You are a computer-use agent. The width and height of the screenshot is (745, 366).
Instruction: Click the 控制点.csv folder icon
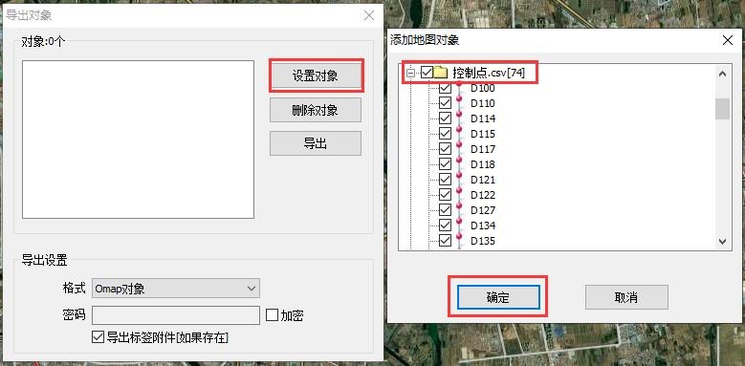coord(442,73)
